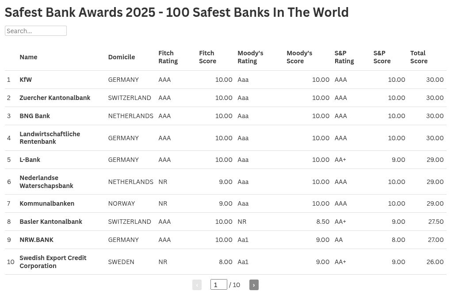Select Zuercher Kantonalbank name cell
This screenshot has width=451, height=299.
pyautogui.click(x=55, y=98)
